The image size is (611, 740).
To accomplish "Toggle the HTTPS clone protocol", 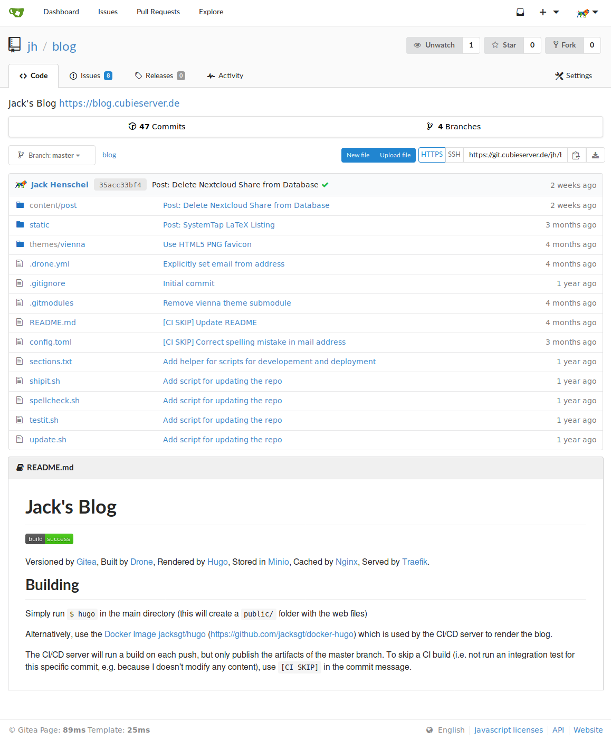I will click(x=432, y=154).
